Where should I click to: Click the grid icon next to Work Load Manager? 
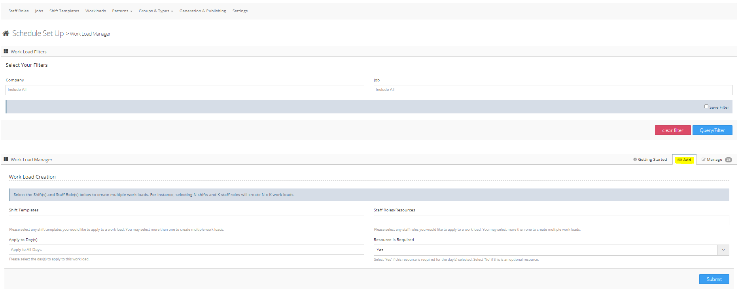click(x=6, y=159)
